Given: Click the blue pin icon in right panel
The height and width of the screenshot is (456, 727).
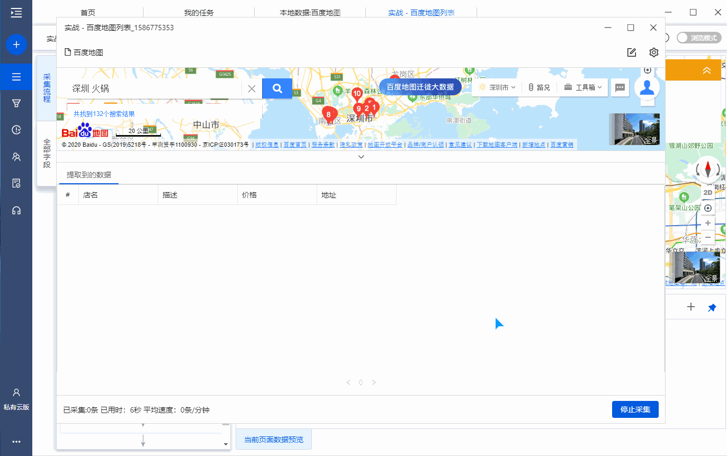Looking at the screenshot, I should pyautogui.click(x=712, y=307).
